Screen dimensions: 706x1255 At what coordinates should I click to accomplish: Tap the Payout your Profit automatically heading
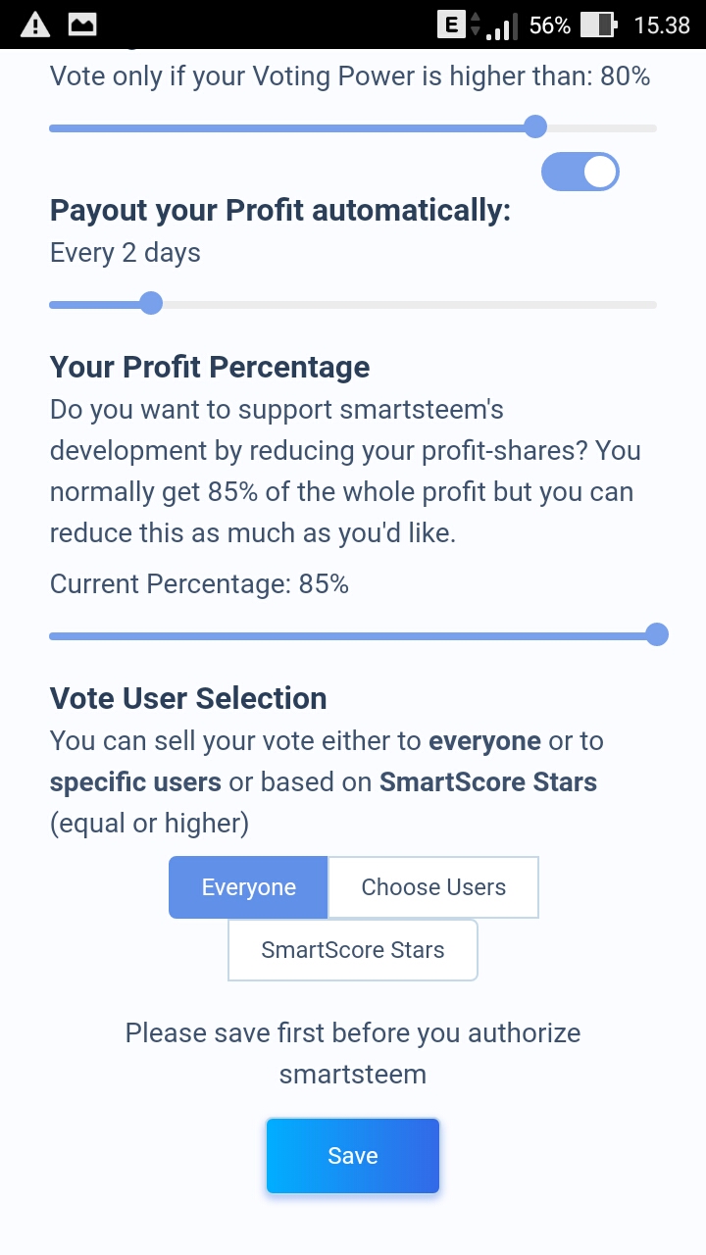(280, 210)
